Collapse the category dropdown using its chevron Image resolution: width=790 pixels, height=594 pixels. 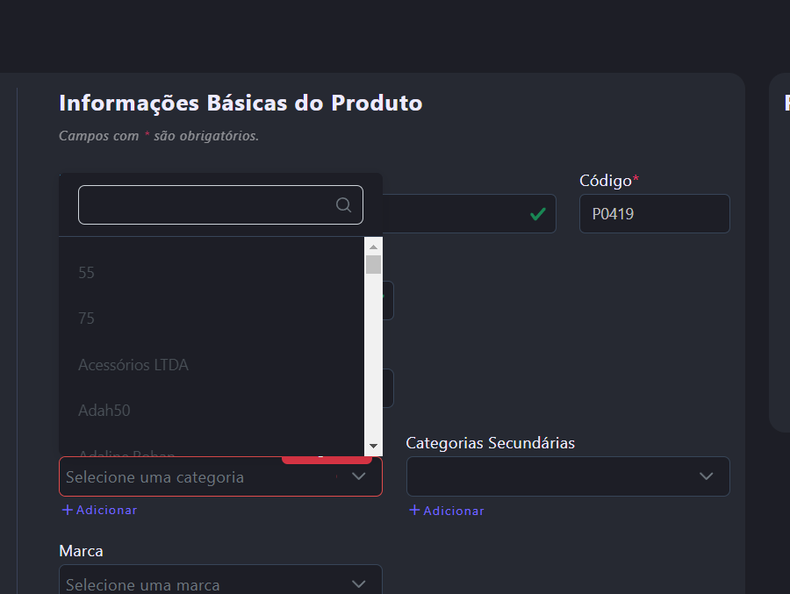358,476
